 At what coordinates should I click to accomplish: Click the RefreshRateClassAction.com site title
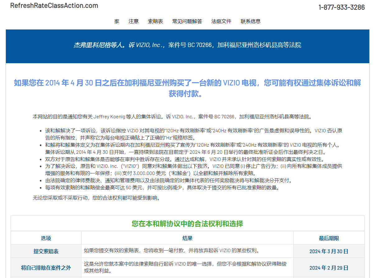coord(54,6)
